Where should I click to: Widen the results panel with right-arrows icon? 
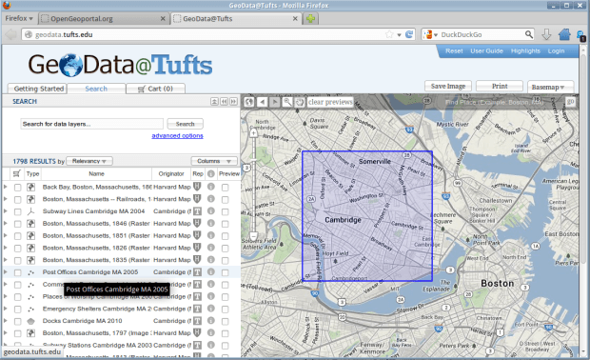point(234,101)
